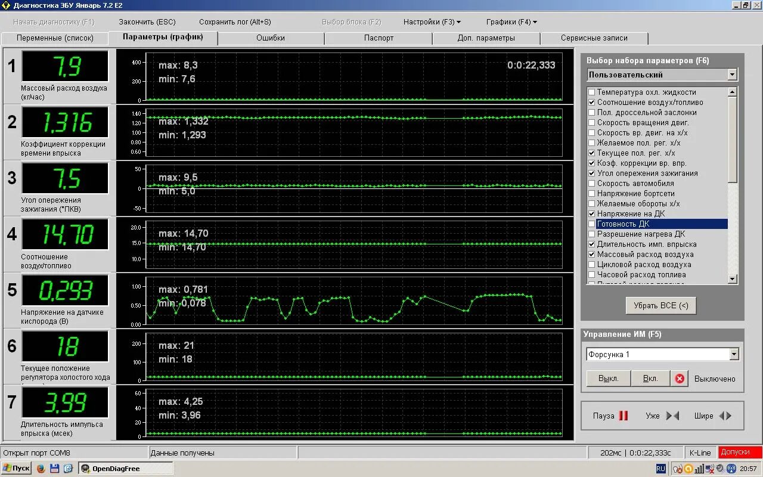This screenshot has height=477, width=763.
Task: Open the Пользовательский parameter set dropdown
Action: click(732, 75)
